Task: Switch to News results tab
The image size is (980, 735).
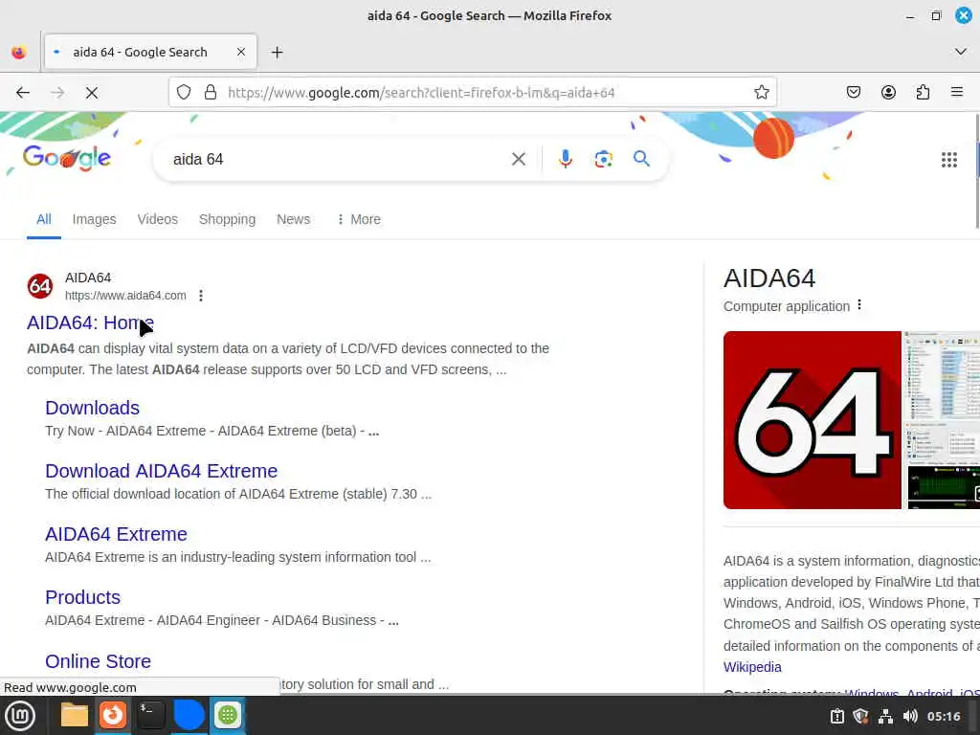Action: (x=293, y=219)
